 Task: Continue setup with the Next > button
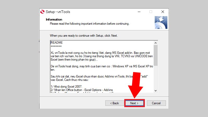point(134,103)
